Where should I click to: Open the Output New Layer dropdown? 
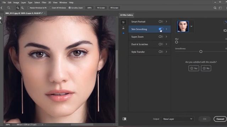coord(178,119)
